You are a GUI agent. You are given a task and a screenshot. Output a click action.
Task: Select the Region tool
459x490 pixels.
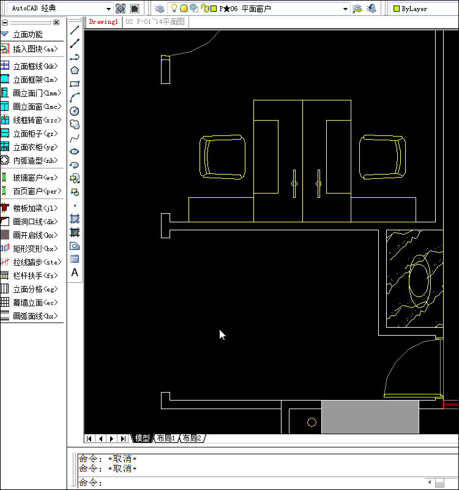point(75,246)
